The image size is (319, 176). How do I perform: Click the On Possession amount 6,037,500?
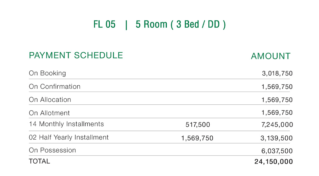277,151
